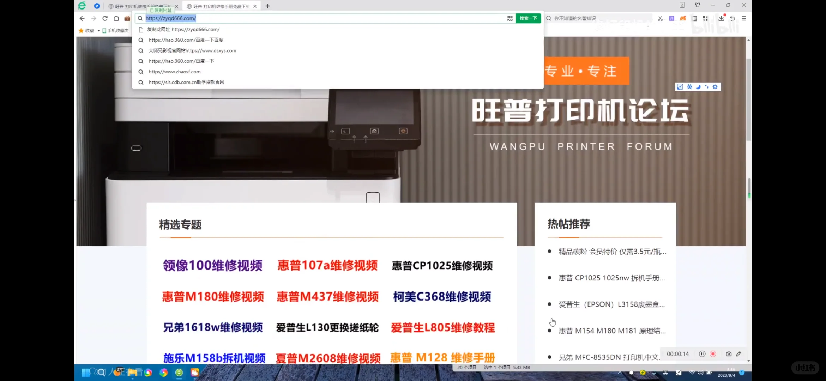Image resolution: width=826 pixels, height=381 pixels.
Task: Toggle the moon half-width mode on input bar
Action: 698,86
